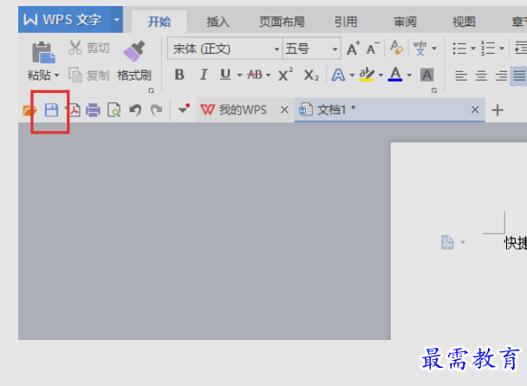The height and width of the screenshot is (386, 527).
Task: Expand the strikethrough dropdown arrow
Action: point(268,75)
